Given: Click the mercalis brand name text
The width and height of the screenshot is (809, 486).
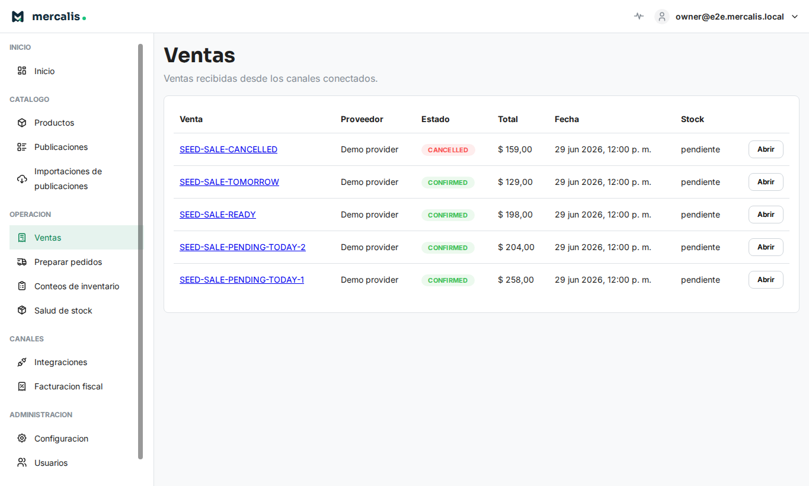Looking at the screenshot, I should [56, 17].
